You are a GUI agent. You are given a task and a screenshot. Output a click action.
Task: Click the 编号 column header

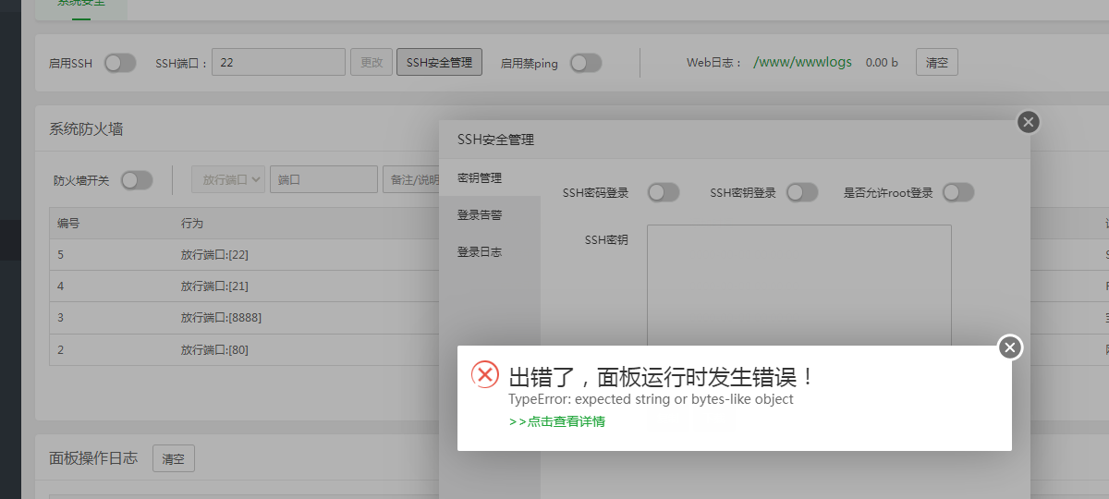click(x=68, y=224)
